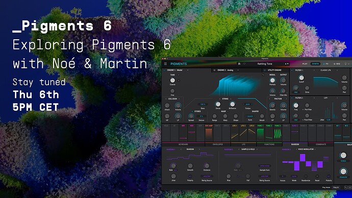
Task: Click the undo arrow in status bar
Action: (x=346, y=187)
